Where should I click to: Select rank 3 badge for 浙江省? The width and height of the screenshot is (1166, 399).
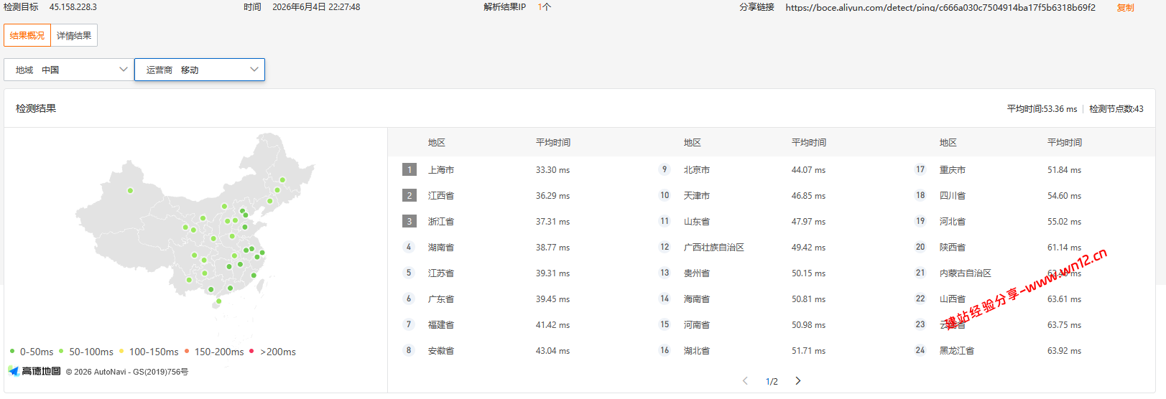coord(410,222)
